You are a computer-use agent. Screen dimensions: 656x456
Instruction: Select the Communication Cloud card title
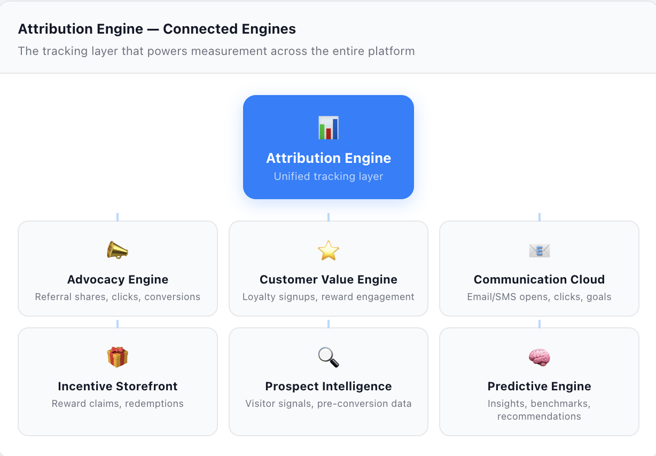539,280
